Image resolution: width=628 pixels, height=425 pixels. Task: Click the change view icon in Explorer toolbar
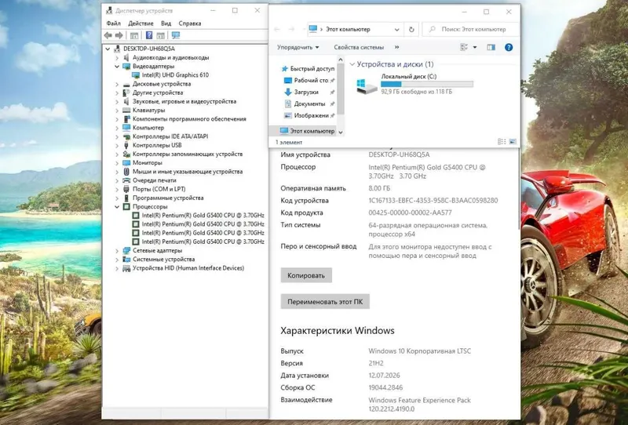464,47
